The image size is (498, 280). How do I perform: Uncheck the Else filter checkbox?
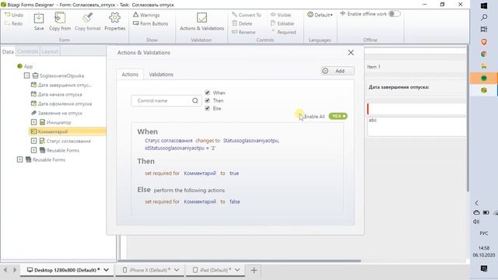(x=208, y=108)
